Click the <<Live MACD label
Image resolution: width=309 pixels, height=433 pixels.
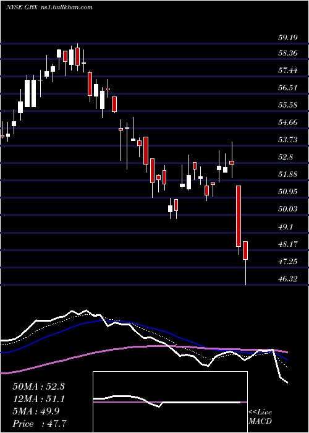(x=260, y=416)
